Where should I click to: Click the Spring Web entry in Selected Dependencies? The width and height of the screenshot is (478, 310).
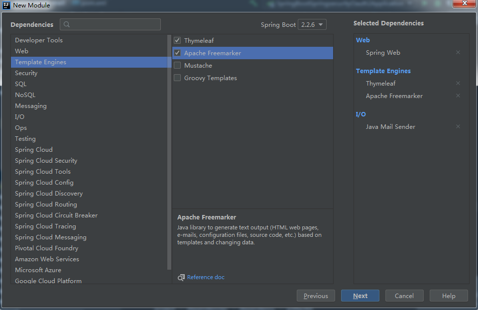(383, 53)
